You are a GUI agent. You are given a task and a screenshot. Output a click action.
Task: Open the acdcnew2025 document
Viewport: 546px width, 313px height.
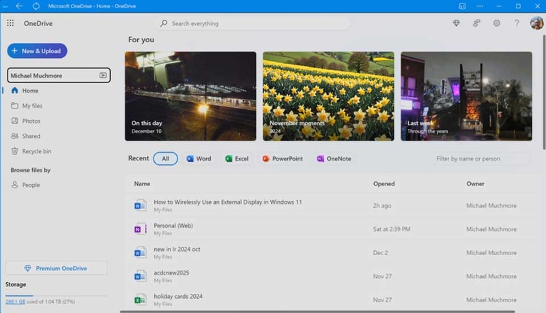tap(171, 273)
